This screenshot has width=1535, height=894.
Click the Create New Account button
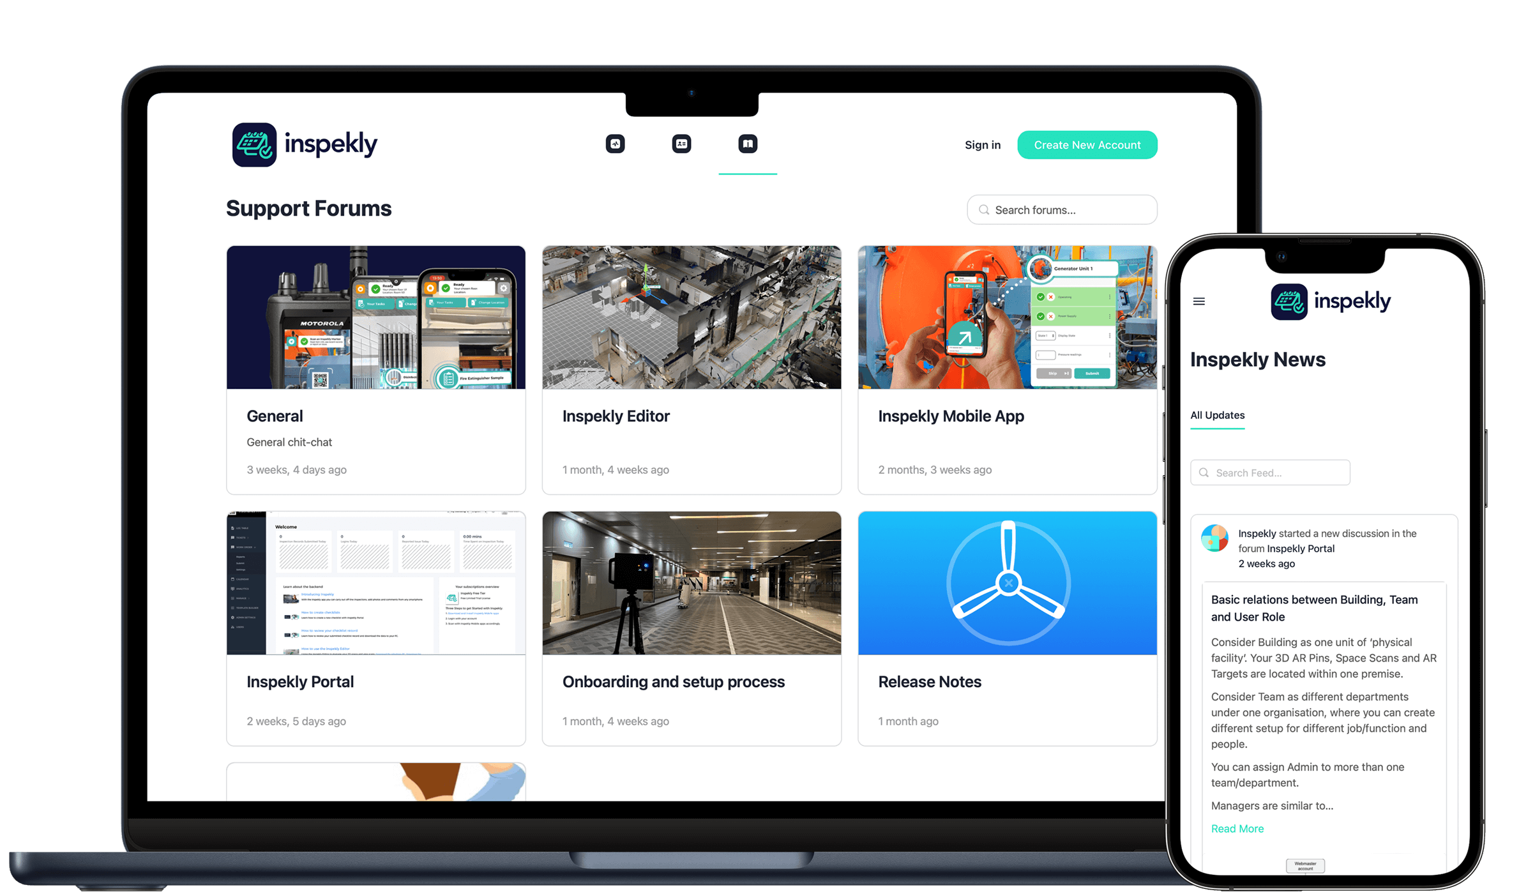[x=1087, y=144]
